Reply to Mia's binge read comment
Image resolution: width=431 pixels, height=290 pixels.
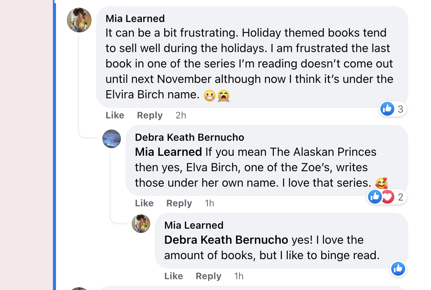pos(208,276)
